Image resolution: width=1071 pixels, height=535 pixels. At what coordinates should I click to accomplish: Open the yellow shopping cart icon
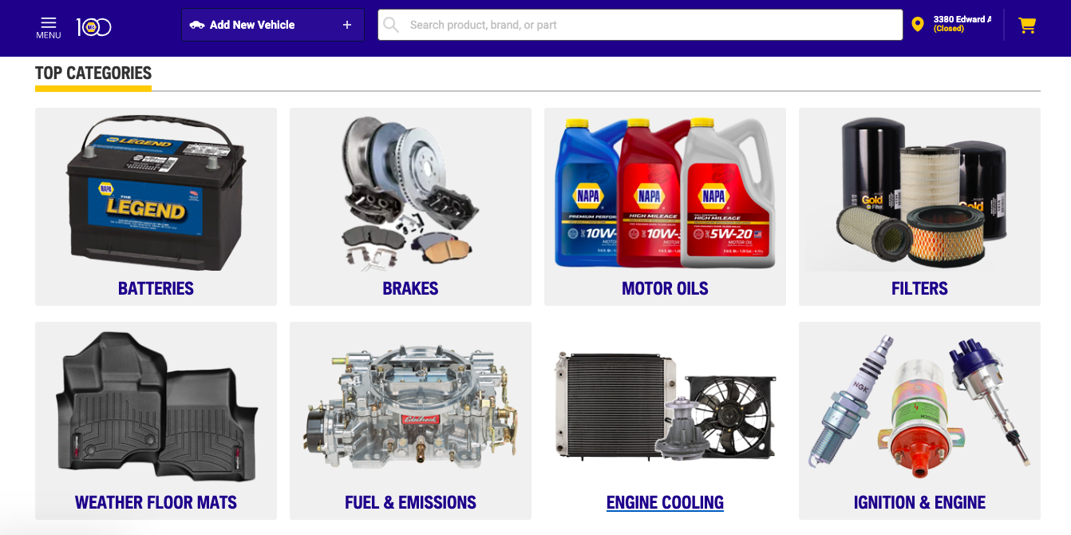[x=1027, y=26]
